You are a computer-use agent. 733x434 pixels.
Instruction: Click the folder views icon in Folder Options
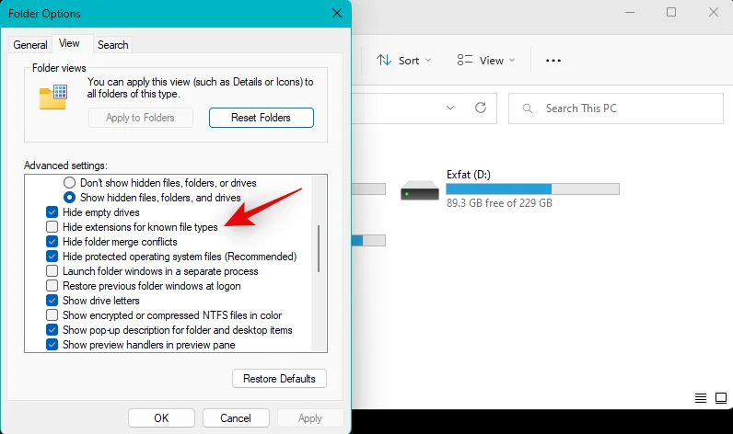click(x=52, y=97)
